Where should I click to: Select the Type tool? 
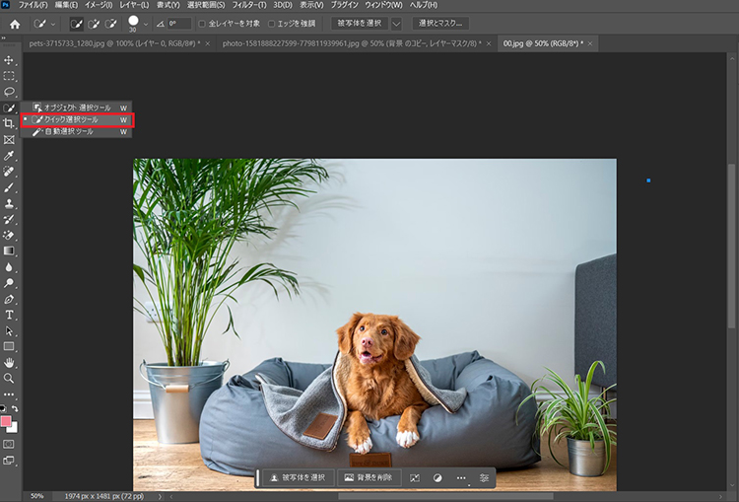9,315
